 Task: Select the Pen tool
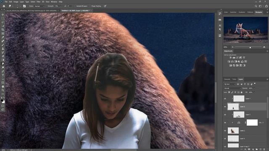[x=3, y=71]
